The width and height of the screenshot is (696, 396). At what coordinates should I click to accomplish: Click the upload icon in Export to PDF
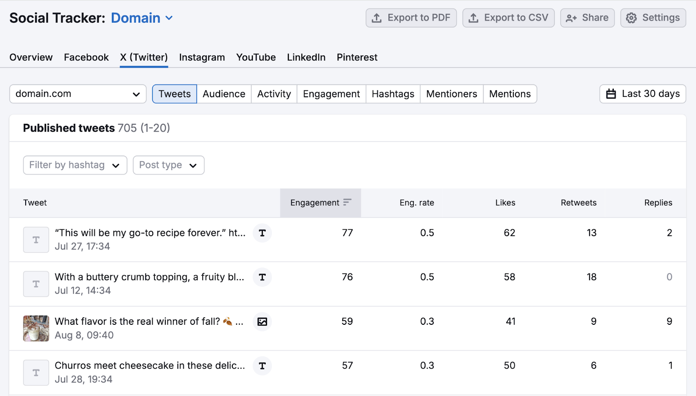[377, 18]
